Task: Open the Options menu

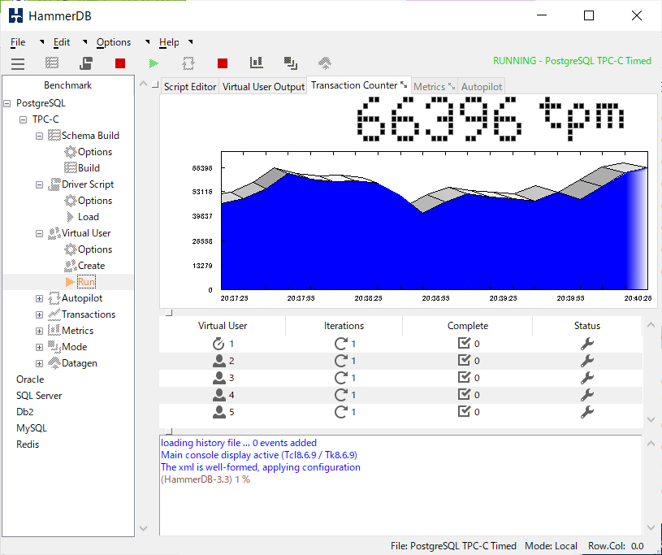Action: tap(114, 42)
